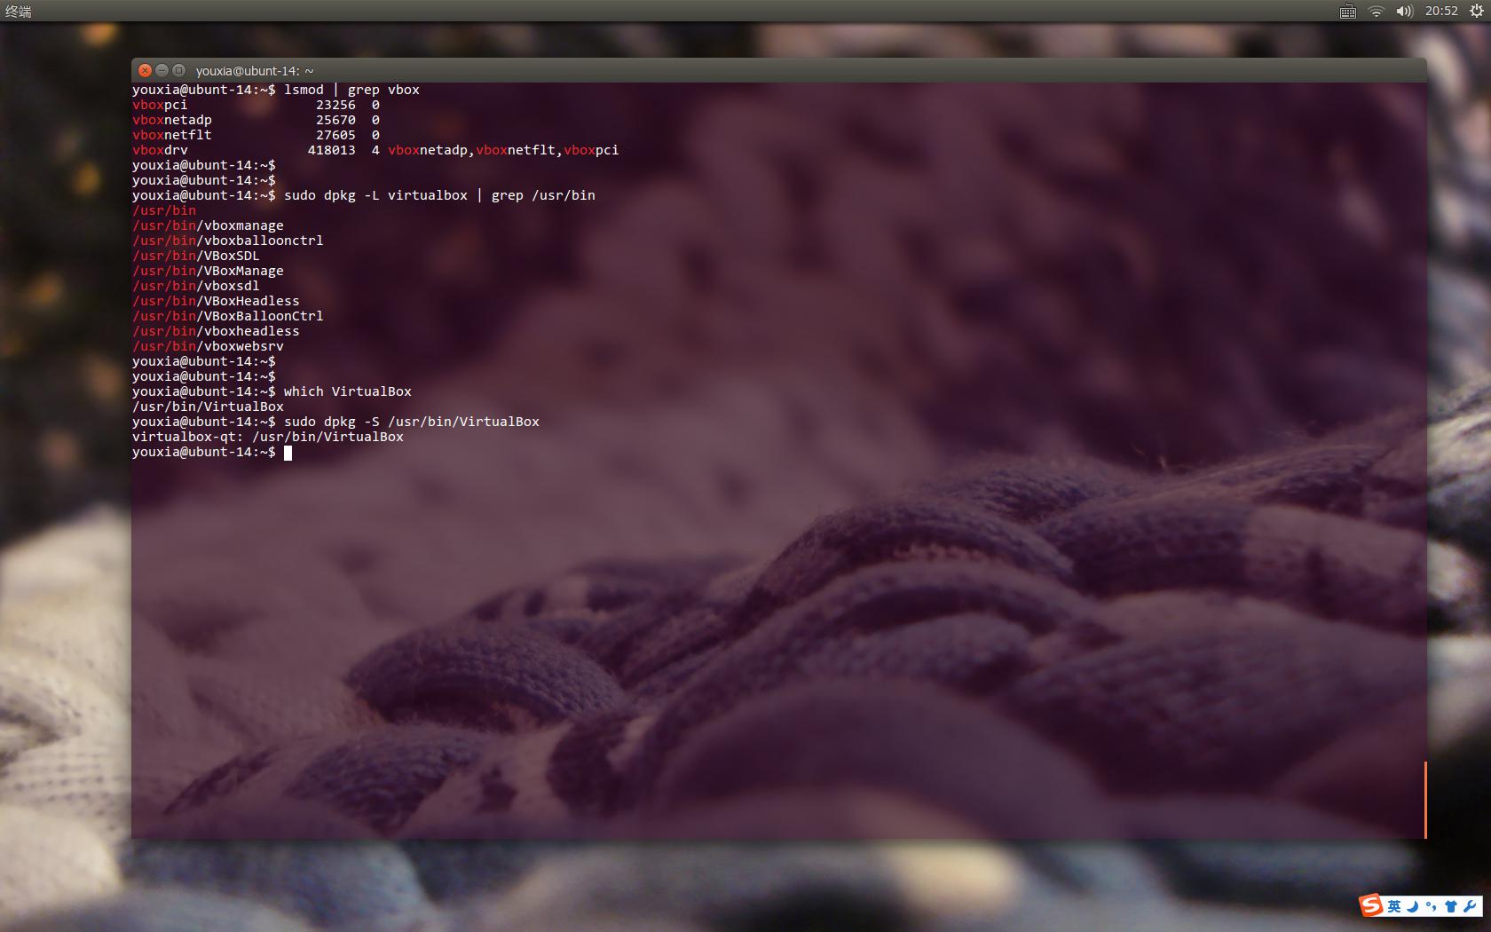This screenshot has width=1491, height=932.
Task: Click the Wi-Fi indicator in the top panel
Action: point(1377,12)
